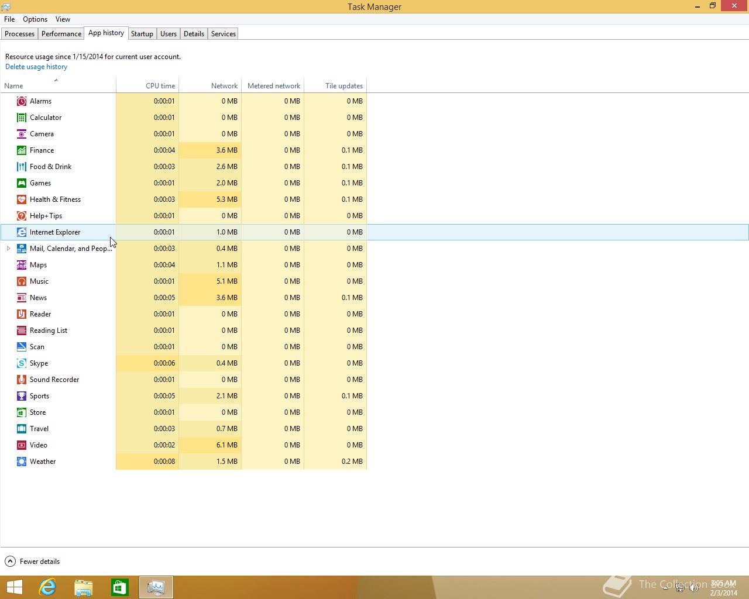This screenshot has width=749, height=599.
Task: Click the Maps app icon
Action: tap(22, 265)
